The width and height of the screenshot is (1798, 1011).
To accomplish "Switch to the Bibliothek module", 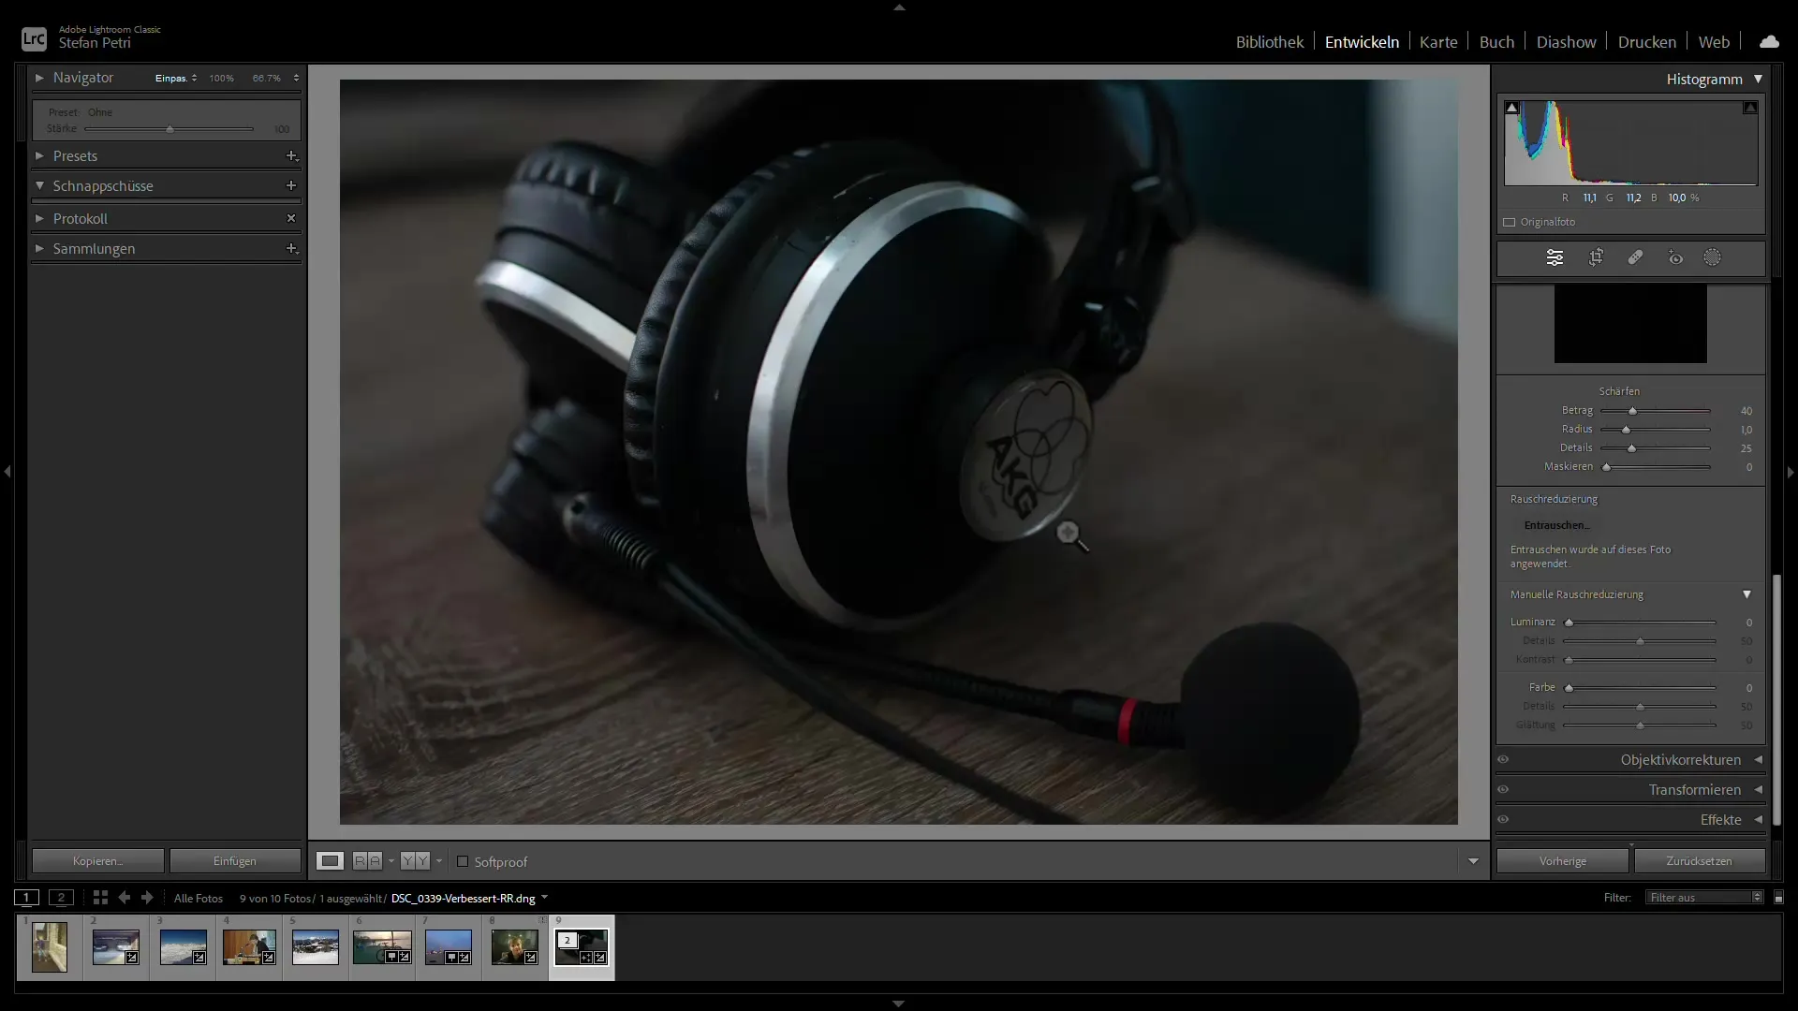I will [x=1269, y=42].
